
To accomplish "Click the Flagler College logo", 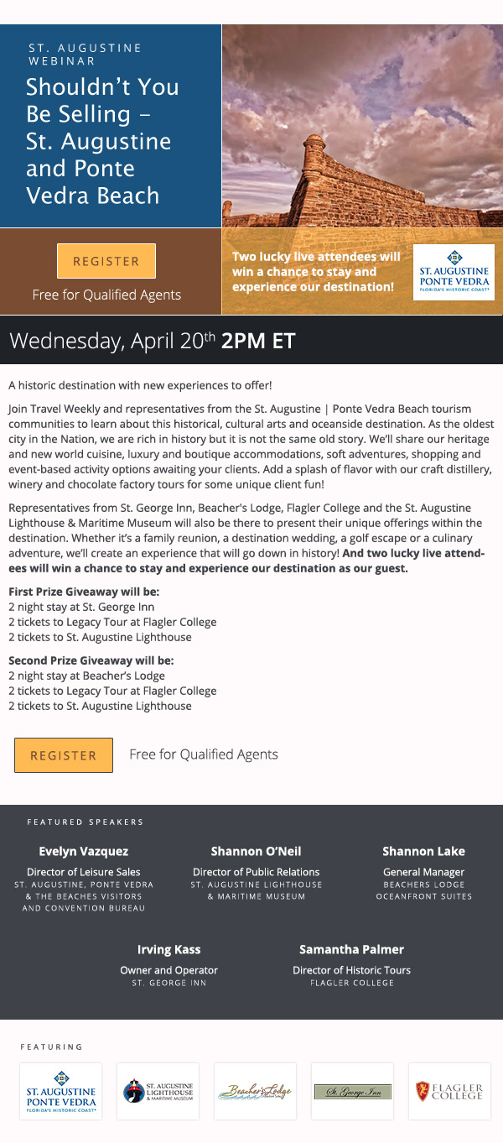I will (x=450, y=1091).
